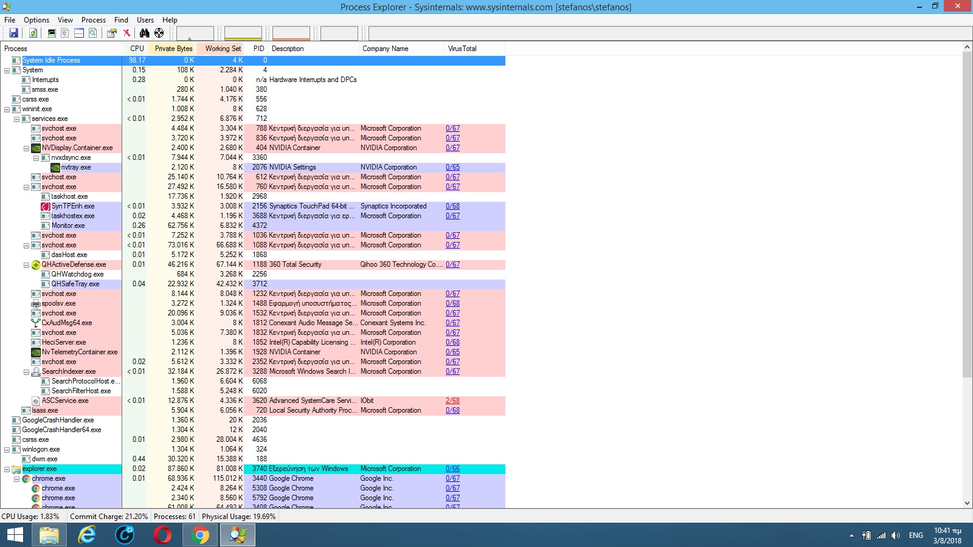
Task: Click the NVDisplay.Container.exe process icon
Action: (36, 148)
